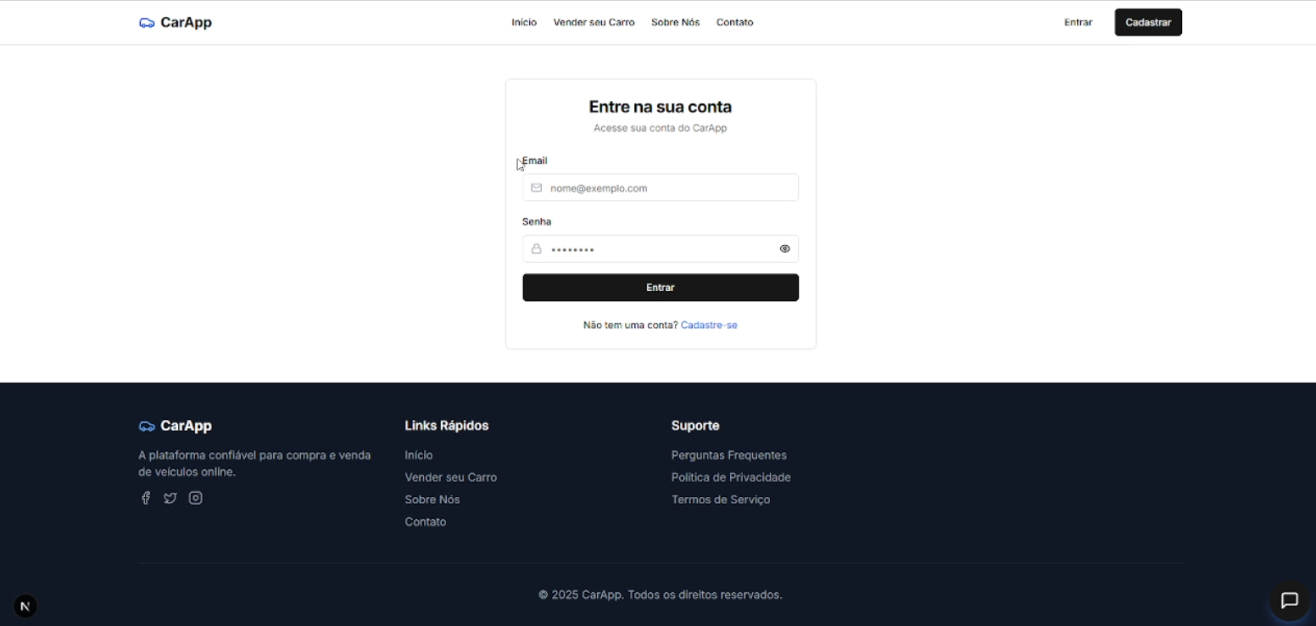The height and width of the screenshot is (626, 1316).
Task: Click the Links Rápidos heading
Action: 447,426
